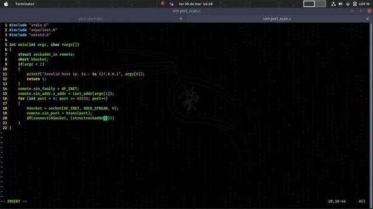Click the window title vim port_scan.c
This screenshot has width=373, height=209.
[x=186, y=11]
